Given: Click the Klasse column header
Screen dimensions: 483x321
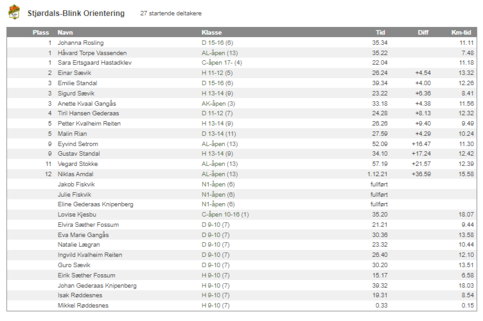Looking at the screenshot, I should (x=211, y=32).
